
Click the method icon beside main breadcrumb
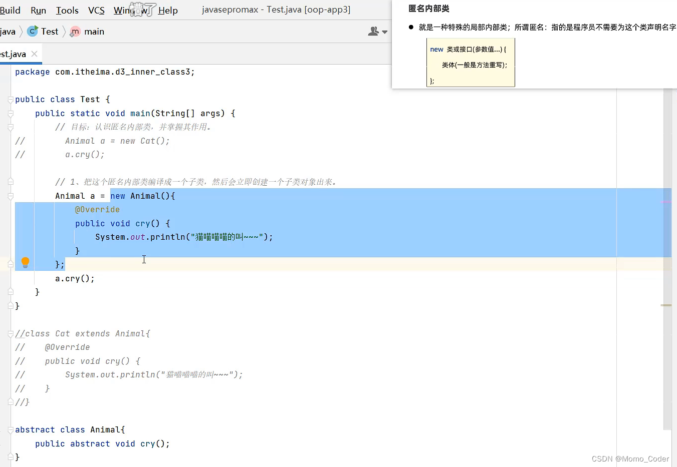[75, 31]
